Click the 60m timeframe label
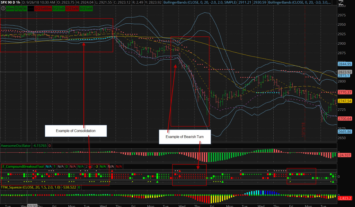 click(10, 8)
